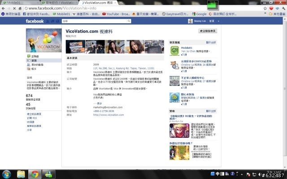Open the last photo thumbnail in the strip

click(154, 47)
